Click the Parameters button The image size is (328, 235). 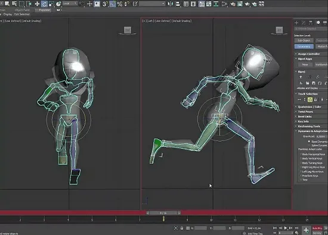pos(304,46)
